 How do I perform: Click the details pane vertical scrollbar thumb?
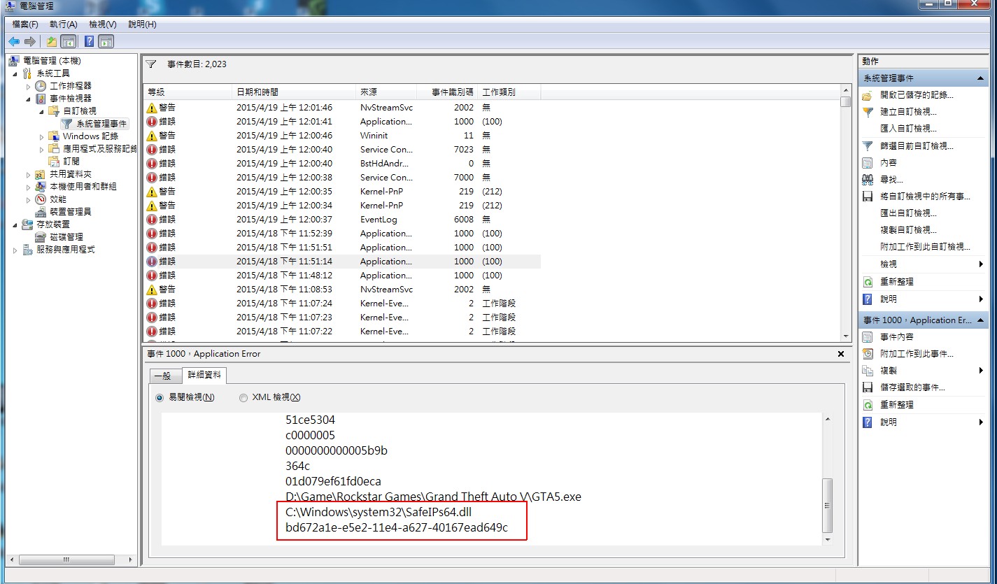[x=828, y=505]
